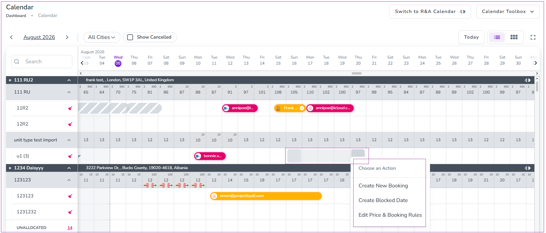The image size is (546, 233).
Task: Go to previous month using left arrow
Action: (x=11, y=37)
